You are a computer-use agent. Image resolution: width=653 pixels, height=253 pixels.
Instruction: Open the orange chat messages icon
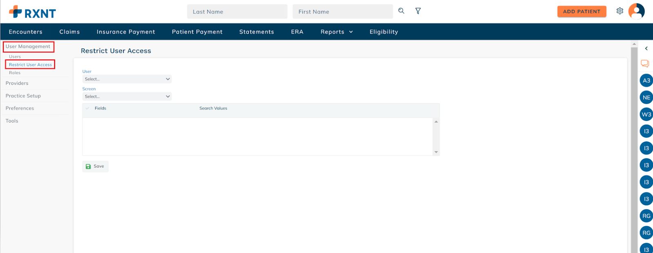coord(645,64)
